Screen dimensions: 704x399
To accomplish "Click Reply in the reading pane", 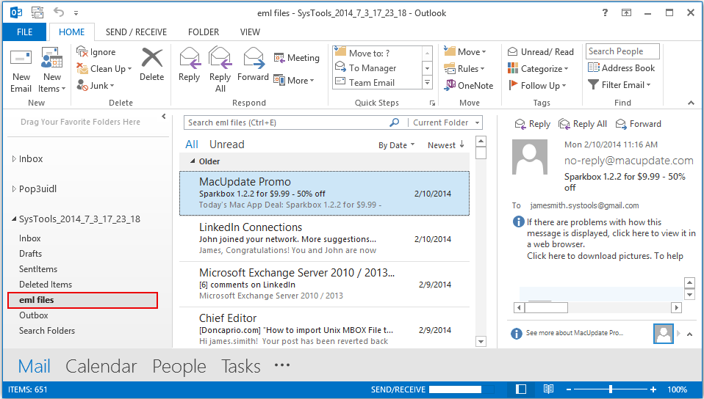I will pyautogui.click(x=533, y=124).
